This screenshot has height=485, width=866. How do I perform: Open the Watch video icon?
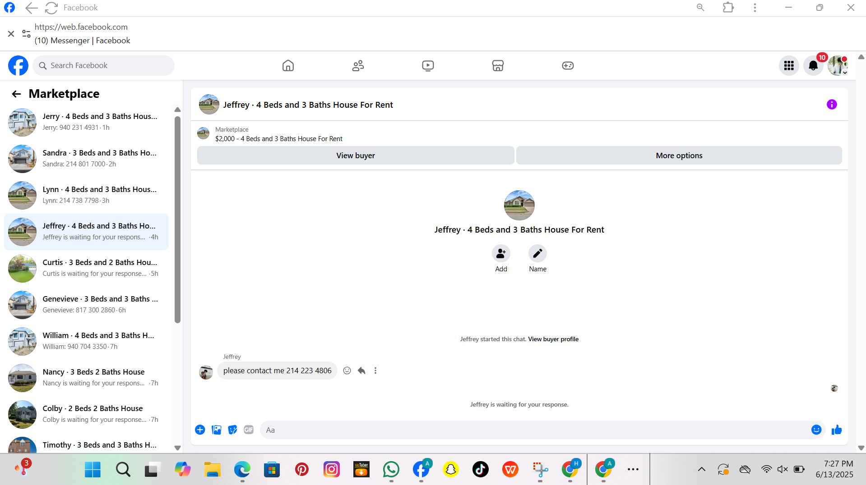(x=428, y=66)
